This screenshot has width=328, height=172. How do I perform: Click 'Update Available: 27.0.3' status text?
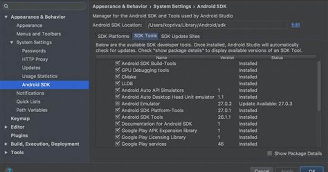266,104
